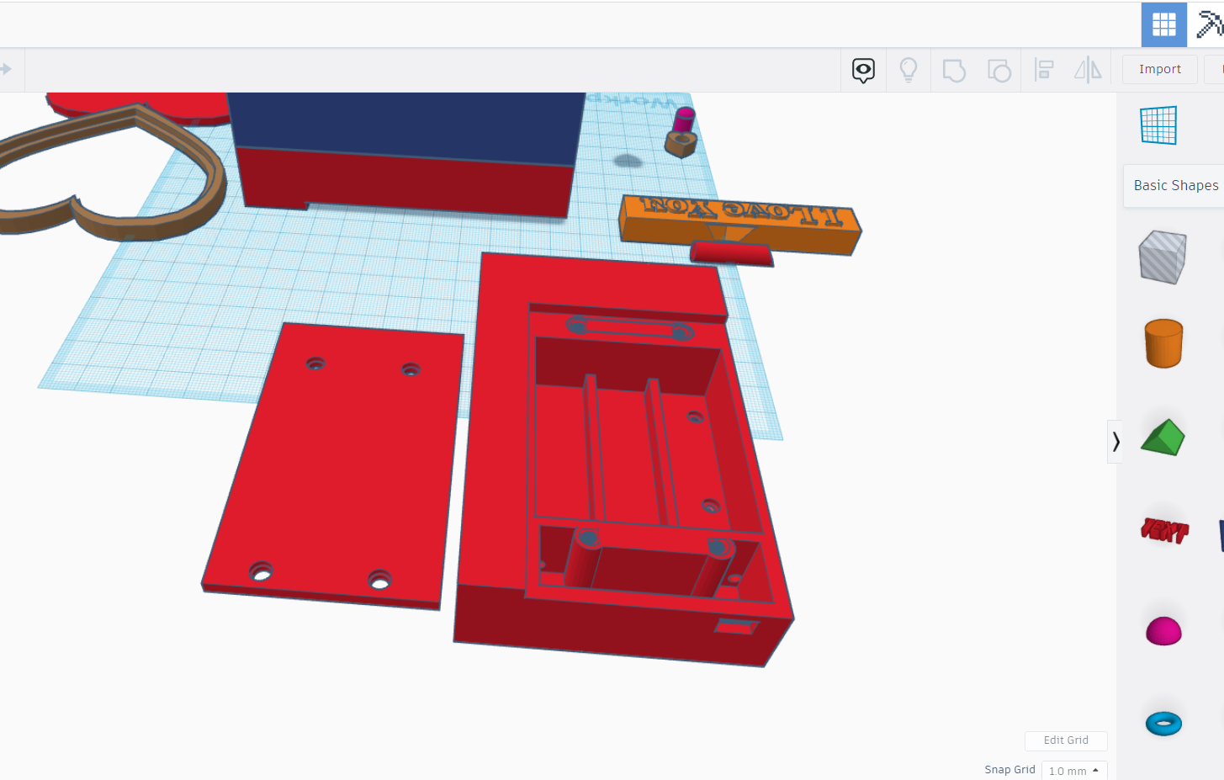Open the Notes speech-bubble tool
This screenshot has width=1224, height=780.
pos(863,70)
